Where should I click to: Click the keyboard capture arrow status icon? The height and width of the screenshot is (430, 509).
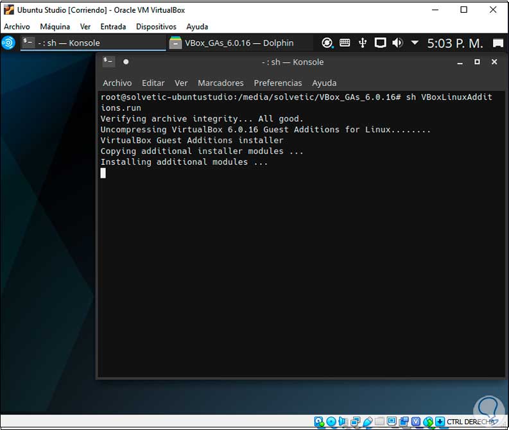(x=440, y=422)
